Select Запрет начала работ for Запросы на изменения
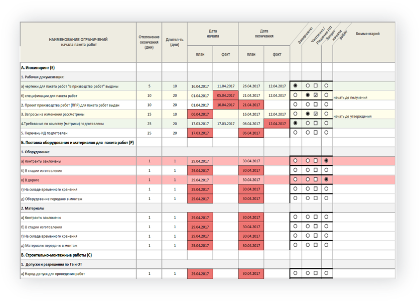The width and height of the screenshot is (420, 301). pyautogui.click(x=326, y=114)
